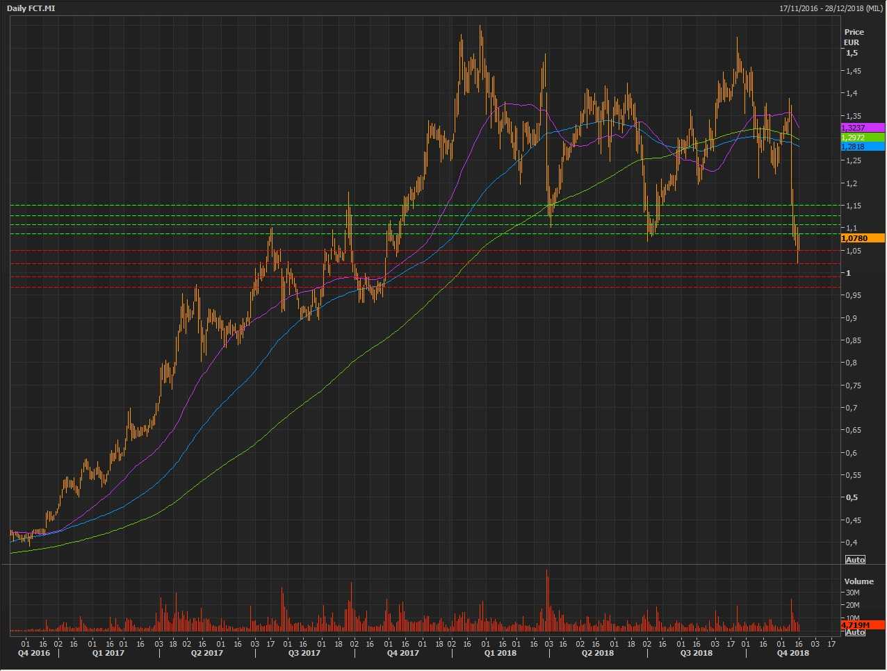Click the Daily FCT.MI chart title
This screenshot has height=671, width=887.
(31, 8)
